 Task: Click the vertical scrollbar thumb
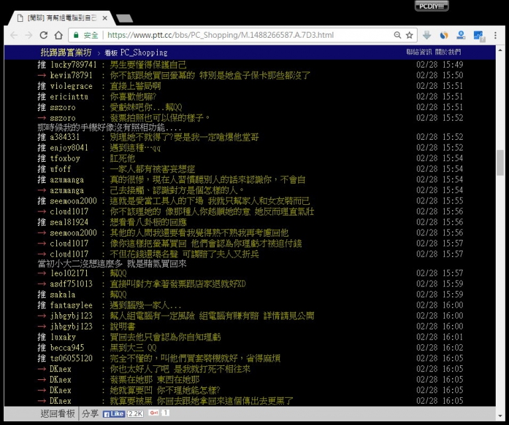pyautogui.click(x=500, y=162)
